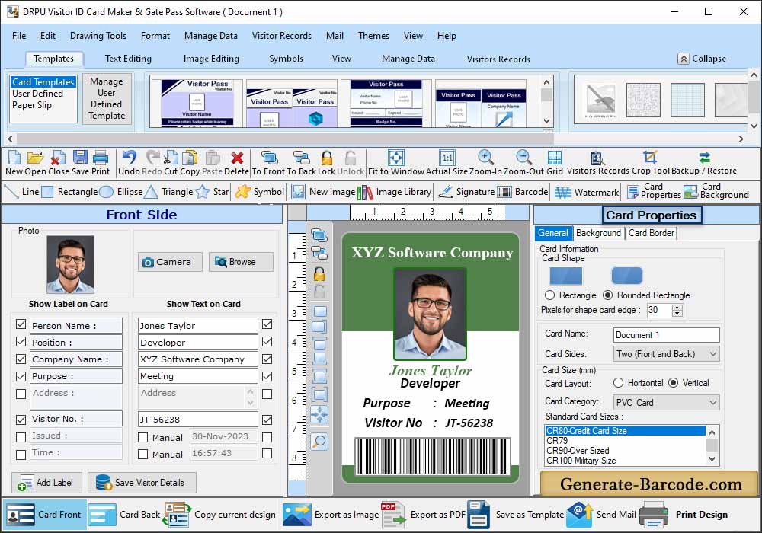This screenshot has width=762, height=533.
Task: Pick the grid pattern background thumbnail
Action: tap(687, 100)
